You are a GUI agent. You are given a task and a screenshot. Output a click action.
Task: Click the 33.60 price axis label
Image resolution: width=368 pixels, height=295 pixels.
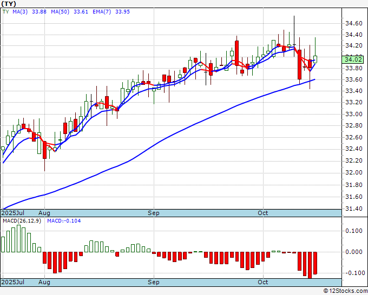pos(354,79)
